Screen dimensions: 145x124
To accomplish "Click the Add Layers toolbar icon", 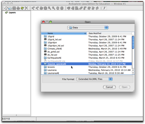I will coord(22,8).
